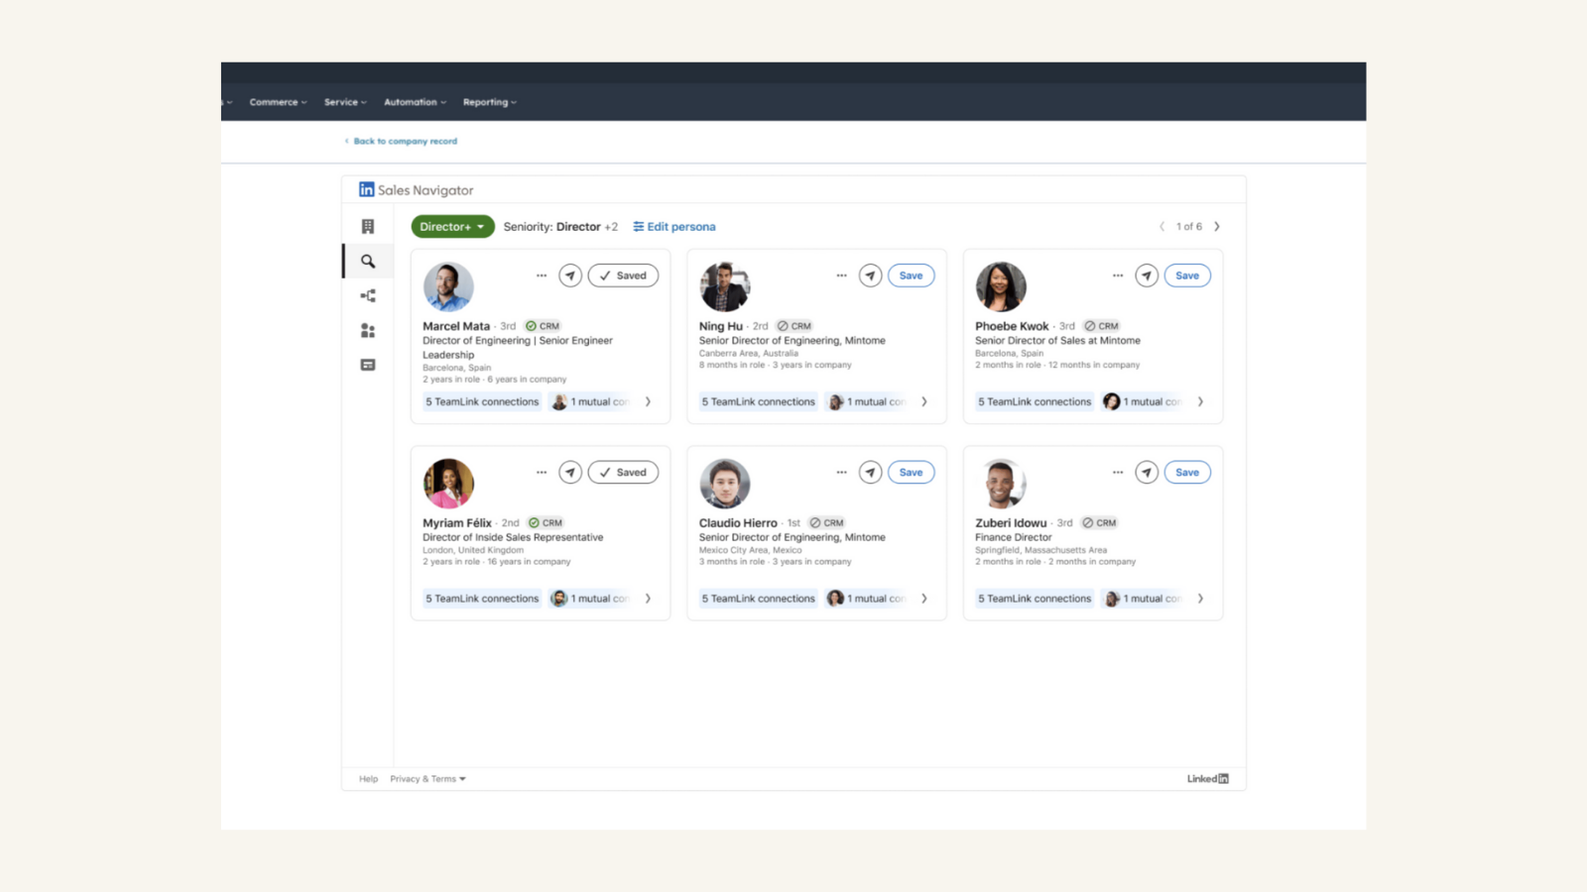Unsave Marcel Mata using the Saved toggle

click(x=623, y=276)
